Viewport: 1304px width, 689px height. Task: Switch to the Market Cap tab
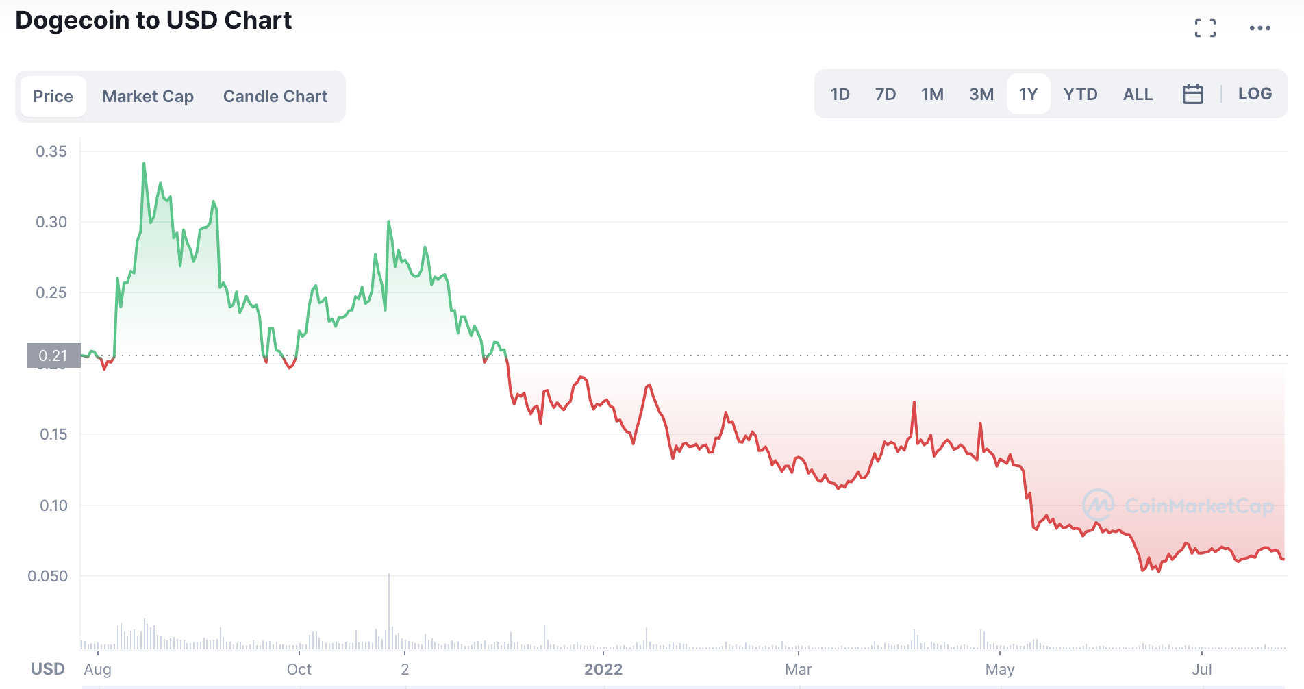148,97
